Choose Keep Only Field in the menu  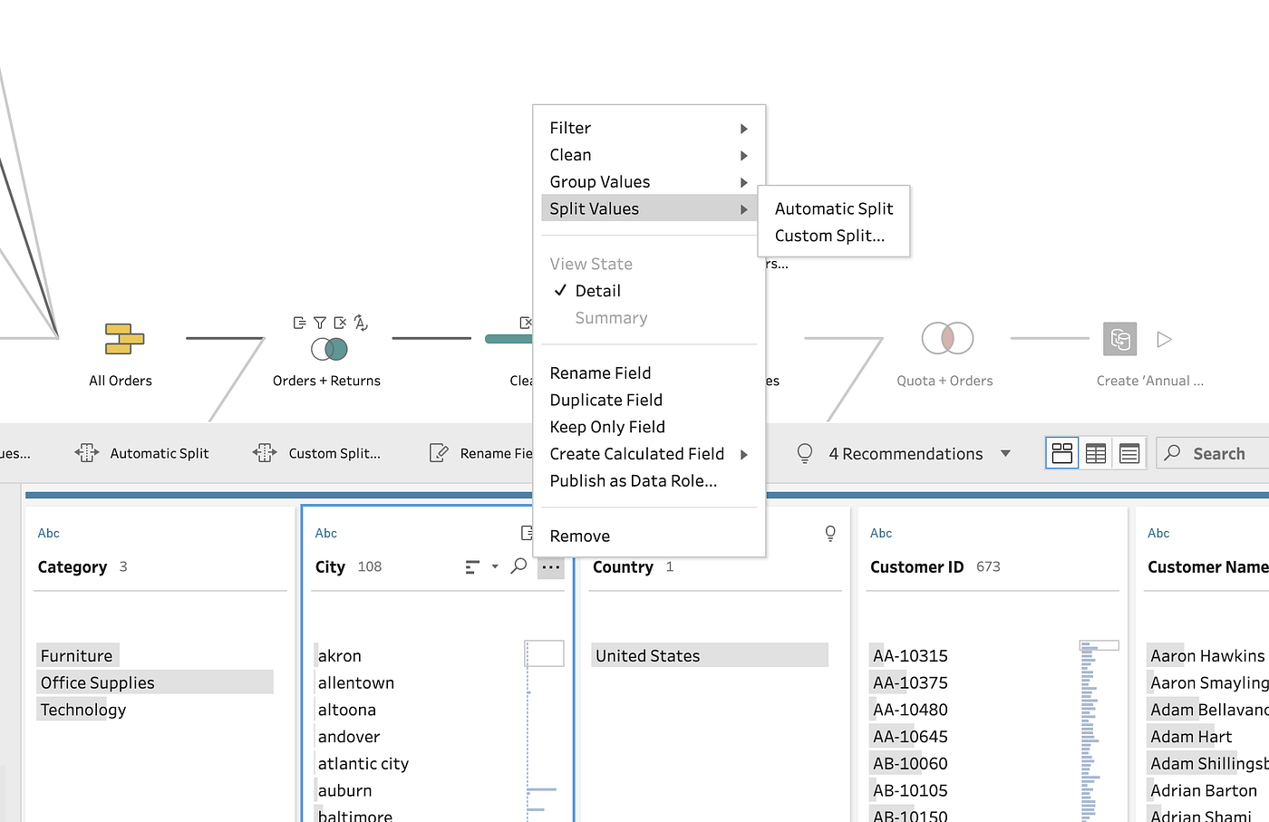pyautogui.click(x=606, y=426)
